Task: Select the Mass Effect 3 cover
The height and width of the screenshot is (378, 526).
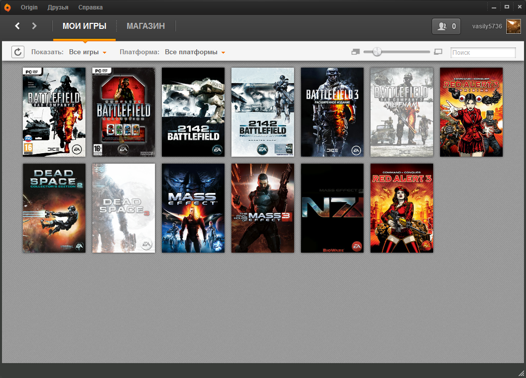Action: pos(263,208)
